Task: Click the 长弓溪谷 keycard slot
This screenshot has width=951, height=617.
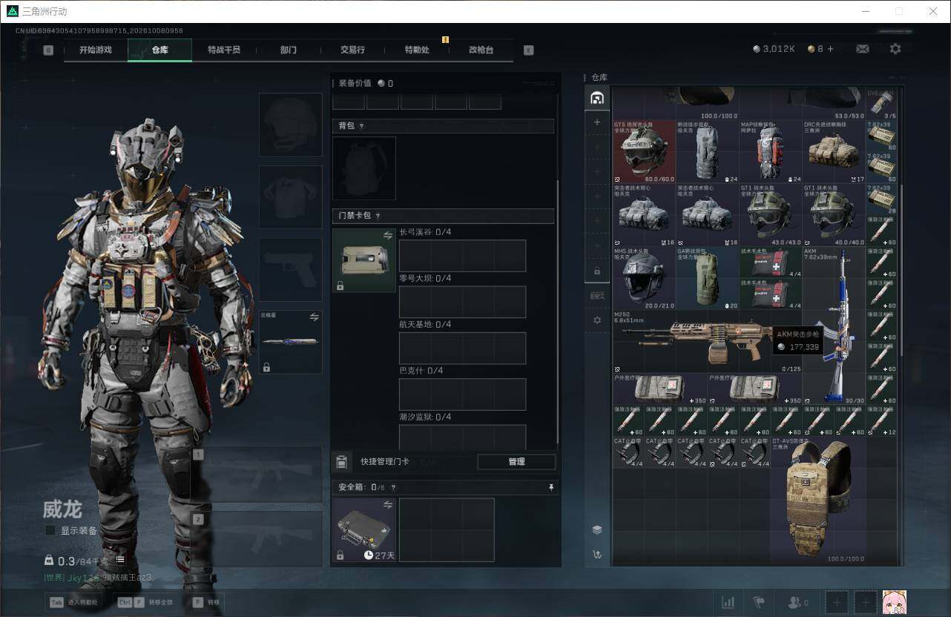Action: [x=462, y=256]
